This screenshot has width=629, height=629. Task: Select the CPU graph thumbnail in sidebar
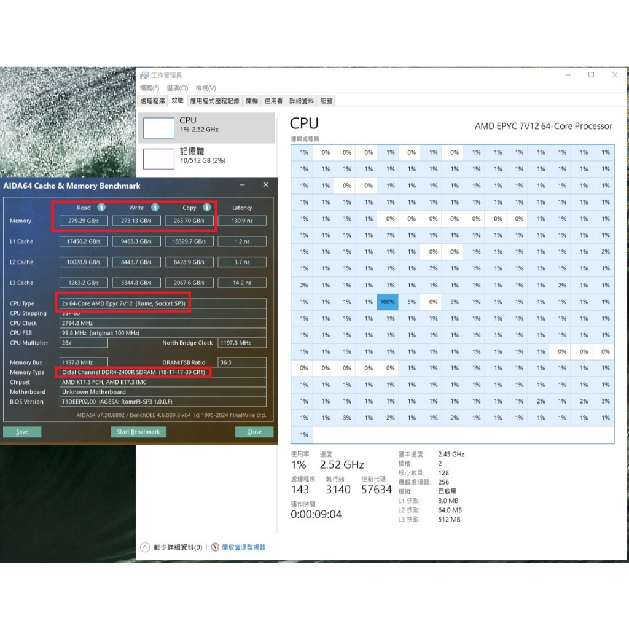pyautogui.click(x=158, y=128)
